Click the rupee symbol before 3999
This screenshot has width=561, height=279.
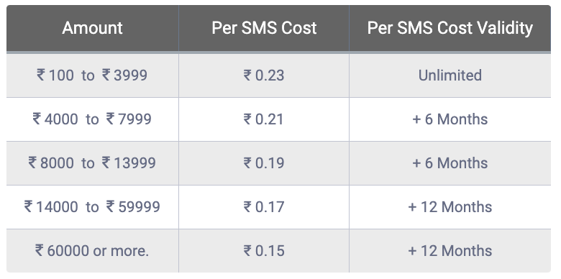pos(106,75)
